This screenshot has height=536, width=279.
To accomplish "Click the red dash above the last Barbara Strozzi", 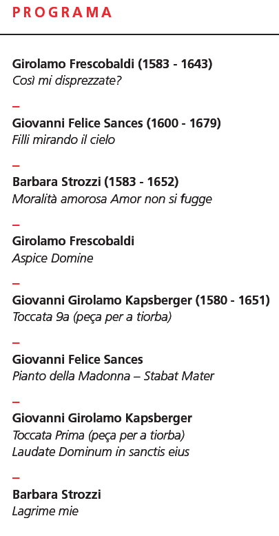I will (x=16, y=478).
